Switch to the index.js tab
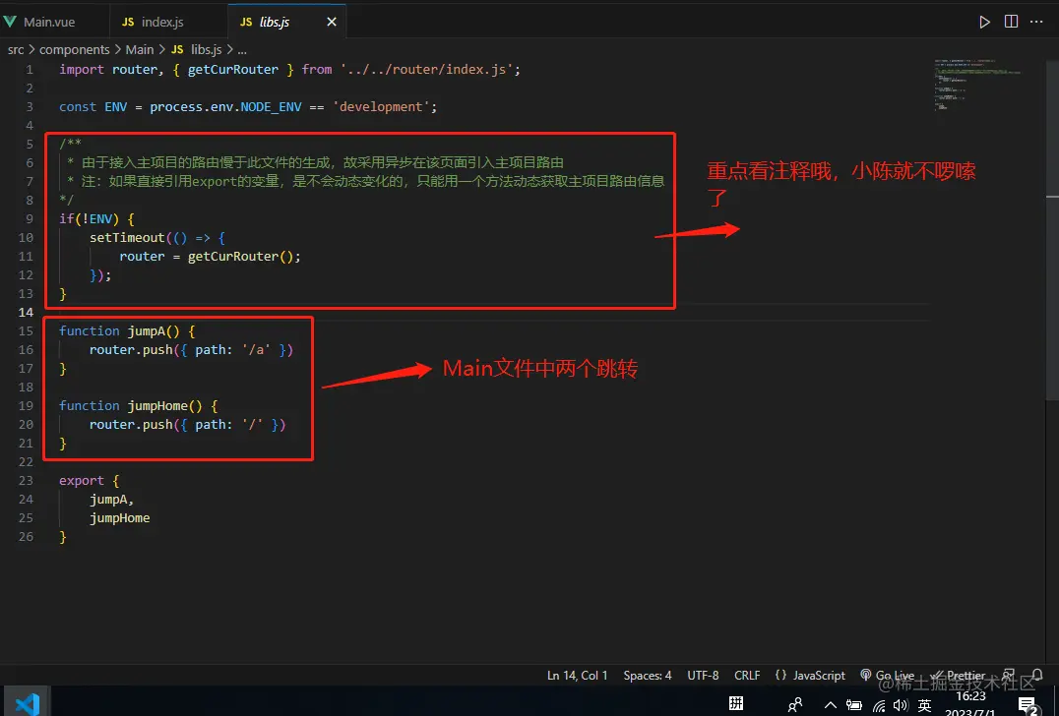This screenshot has height=716, width=1059. coord(162,22)
